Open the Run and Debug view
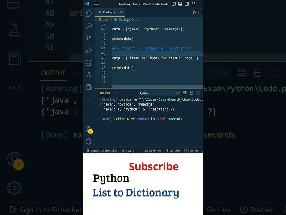The width and height of the screenshot is (286, 215). pyautogui.click(x=88, y=50)
